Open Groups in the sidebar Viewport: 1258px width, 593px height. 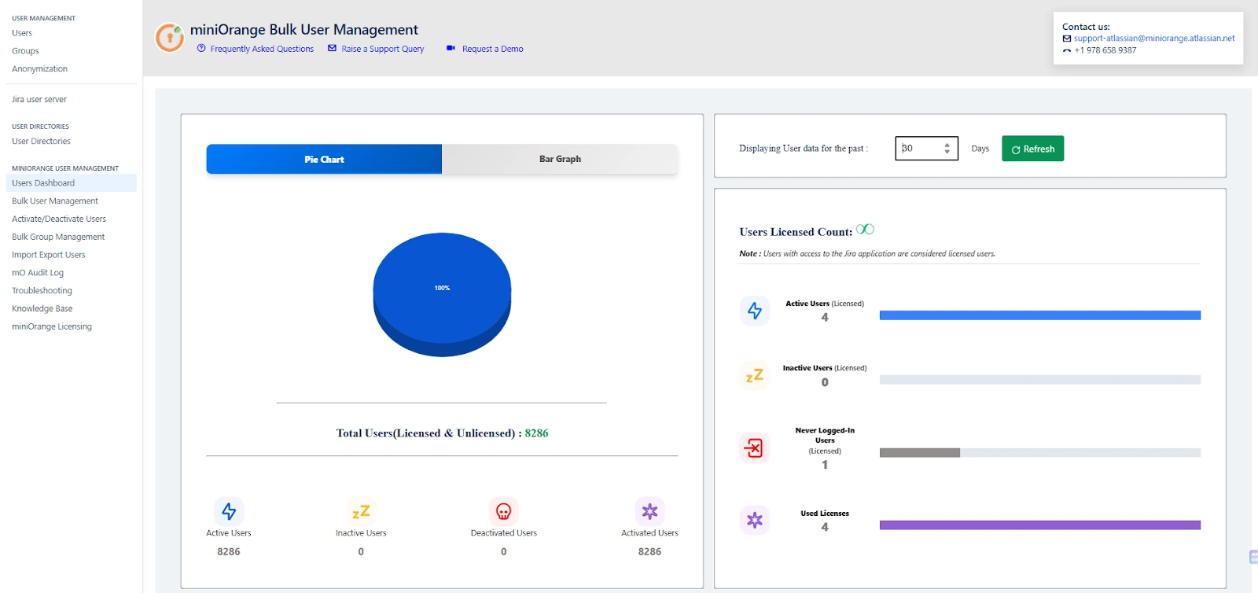25,51
